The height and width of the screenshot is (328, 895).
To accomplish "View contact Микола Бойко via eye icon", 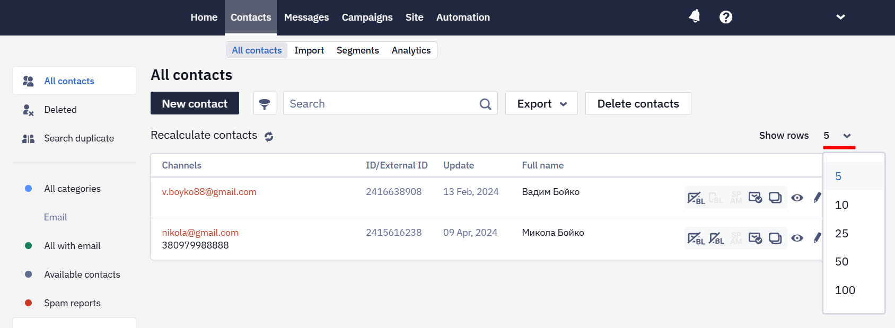I will coord(797,238).
